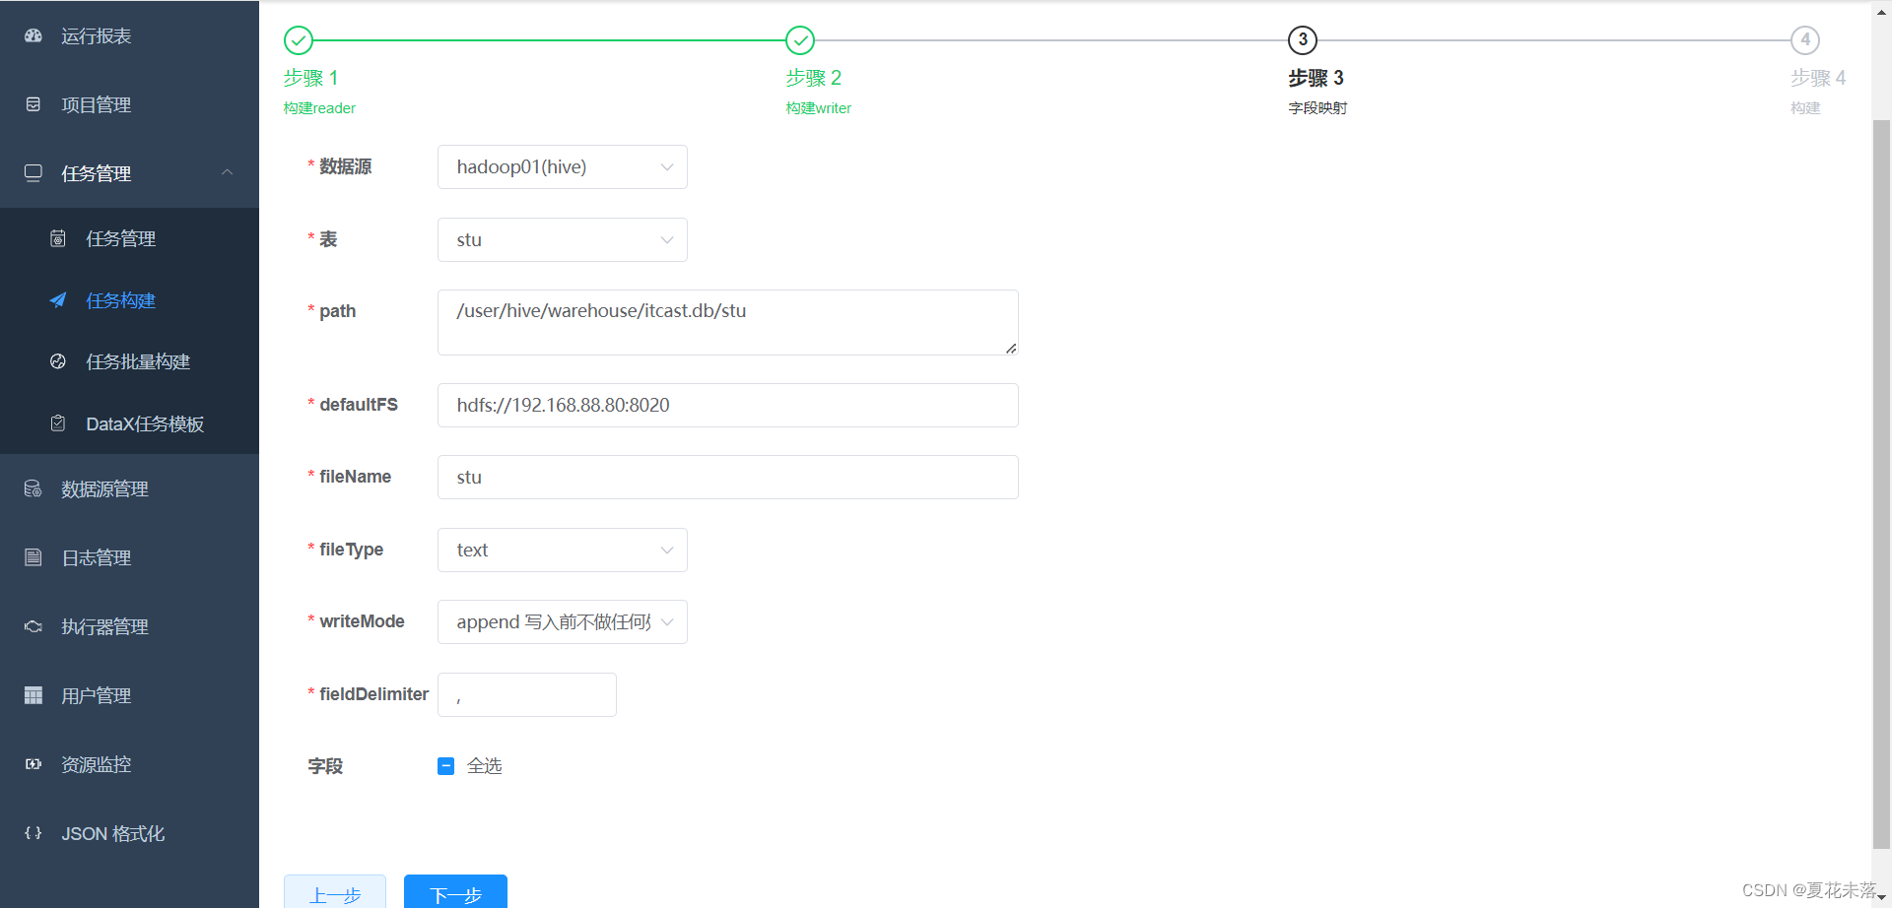Select 任务构建 submenu item
Screen dimensions: 1892x908
pos(129,300)
